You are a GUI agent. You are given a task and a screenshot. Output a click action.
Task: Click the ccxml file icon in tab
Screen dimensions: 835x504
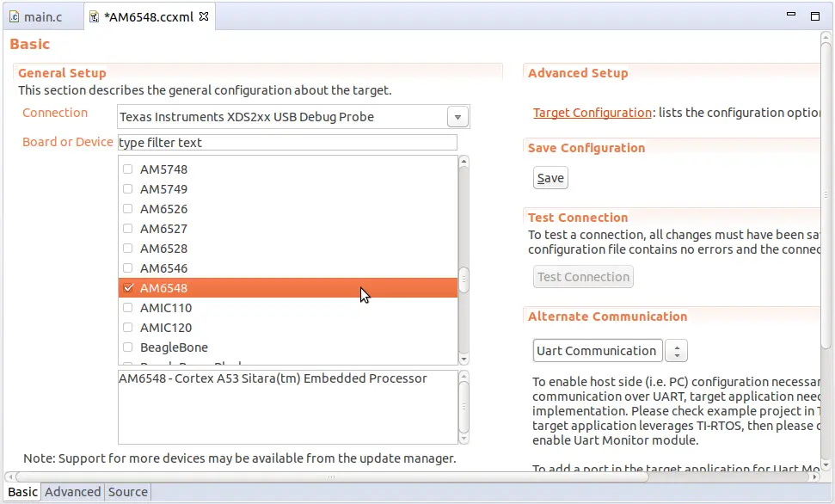tap(95, 17)
